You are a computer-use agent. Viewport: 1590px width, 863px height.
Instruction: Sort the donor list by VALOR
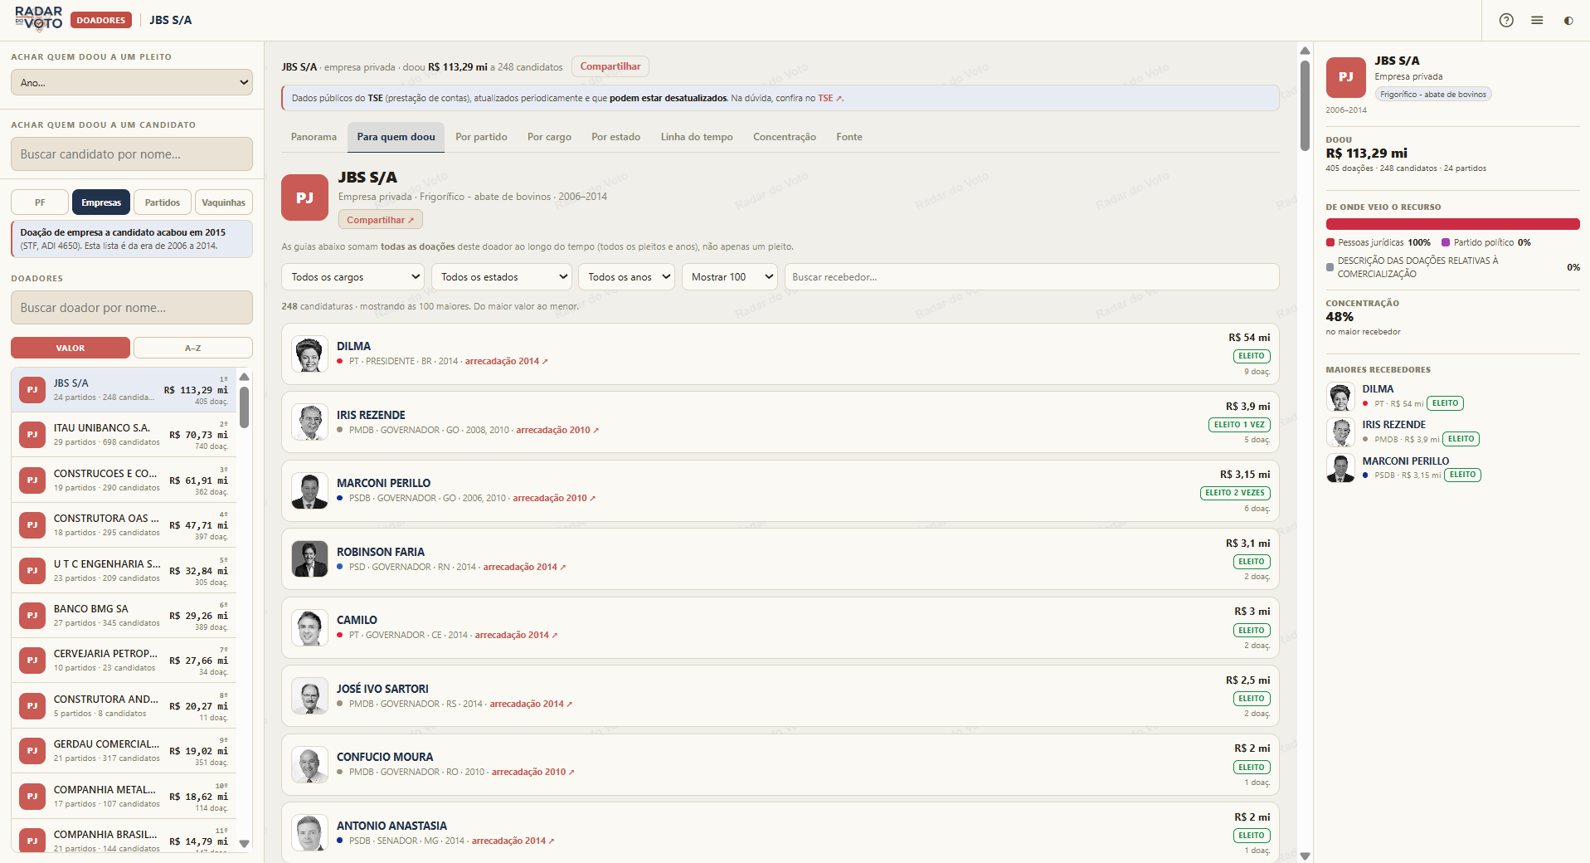[x=71, y=348]
